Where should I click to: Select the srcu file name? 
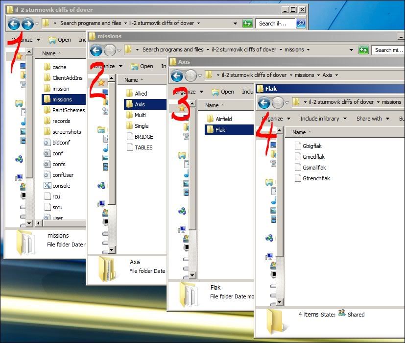(57, 207)
